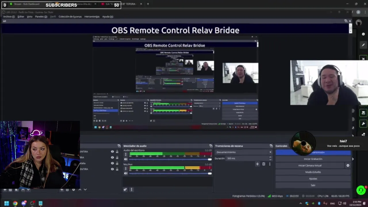This screenshot has width=368, height=207.
Task: Open the Windows Start menu
Action: click(x=6, y=203)
